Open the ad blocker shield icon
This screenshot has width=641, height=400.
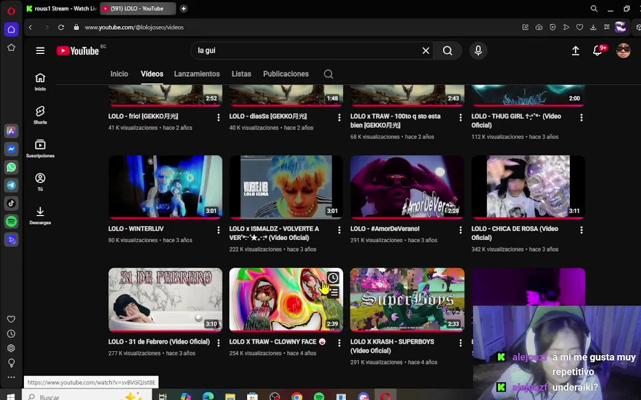tap(553, 27)
